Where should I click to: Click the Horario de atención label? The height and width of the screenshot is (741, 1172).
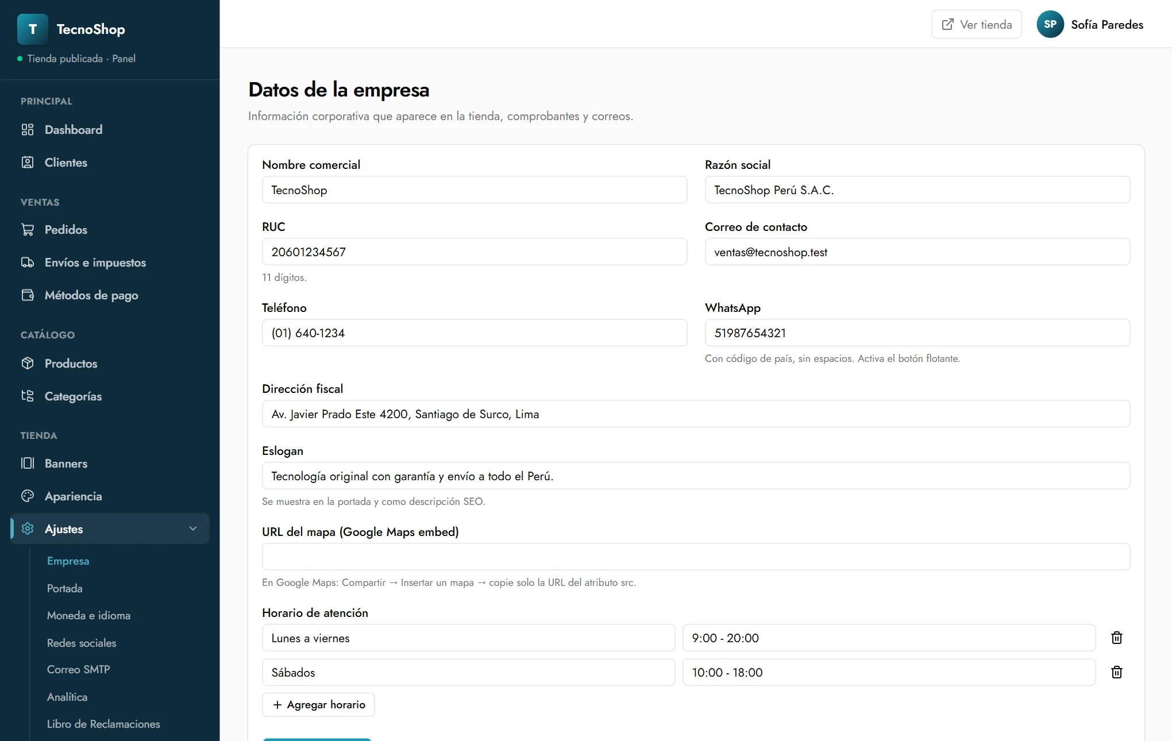click(315, 613)
